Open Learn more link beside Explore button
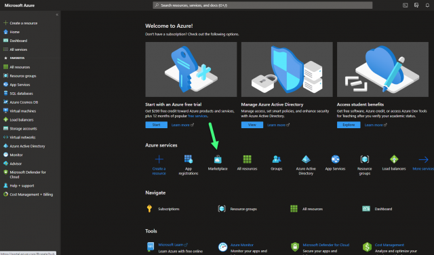The height and width of the screenshot is (255, 434). [x=376, y=125]
